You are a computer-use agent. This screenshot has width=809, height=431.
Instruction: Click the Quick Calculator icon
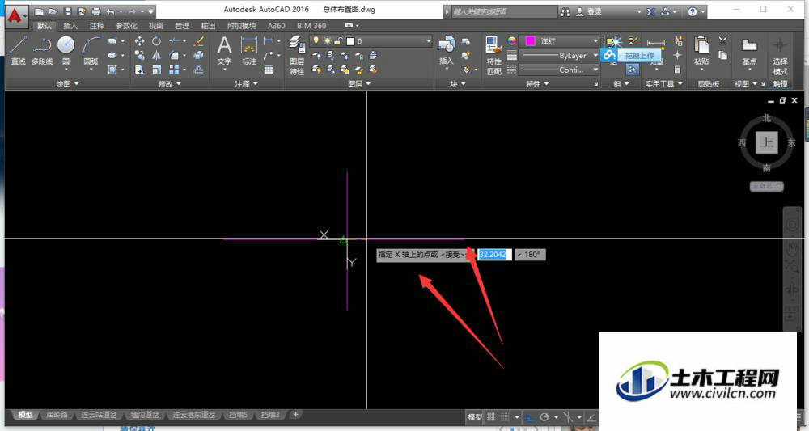pyautogui.click(x=677, y=69)
